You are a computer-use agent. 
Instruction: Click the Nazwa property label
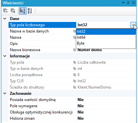(15, 37)
